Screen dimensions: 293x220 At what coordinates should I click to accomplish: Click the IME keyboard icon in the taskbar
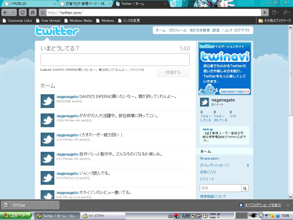[x=170, y=216]
